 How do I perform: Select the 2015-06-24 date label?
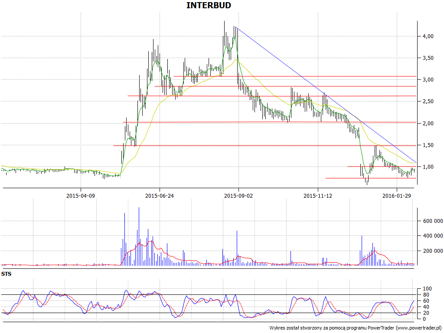point(160,196)
